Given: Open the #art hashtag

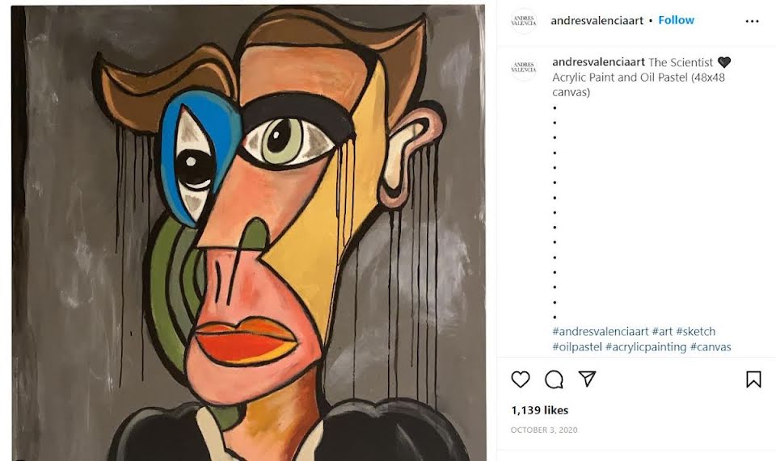Looking at the screenshot, I should [x=662, y=332].
